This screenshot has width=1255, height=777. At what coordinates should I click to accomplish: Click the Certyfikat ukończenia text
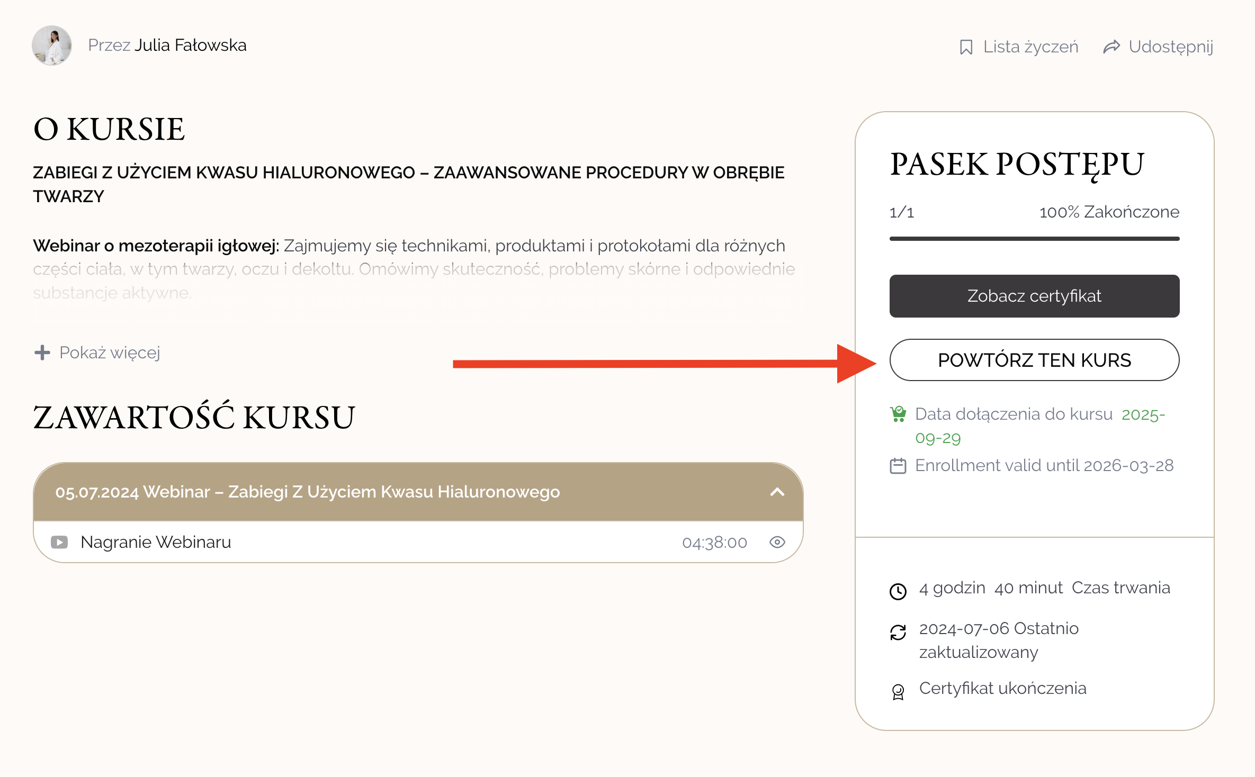click(x=1002, y=688)
